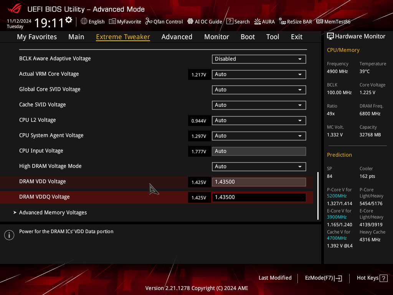Click the Hardware Monitor display icon
This screenshot has height=295, width=393.
point(330,36)
